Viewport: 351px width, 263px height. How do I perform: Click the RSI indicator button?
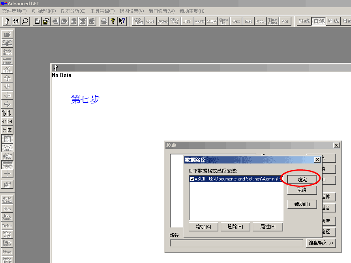pos(248,21)
